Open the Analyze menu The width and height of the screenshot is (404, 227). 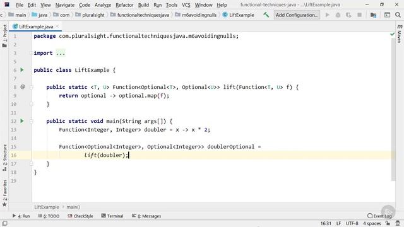(x=102, y=5)
